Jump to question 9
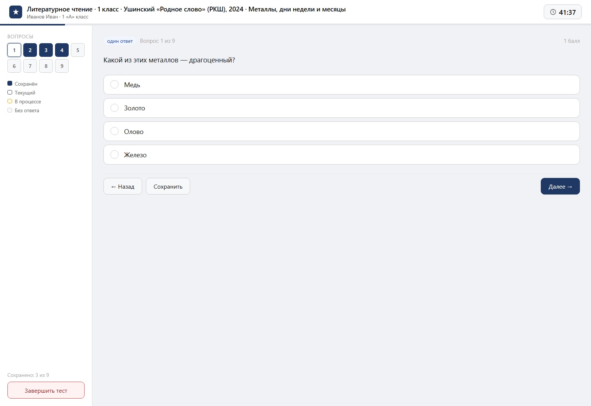 pyautogui.click(x=62, y=66)
